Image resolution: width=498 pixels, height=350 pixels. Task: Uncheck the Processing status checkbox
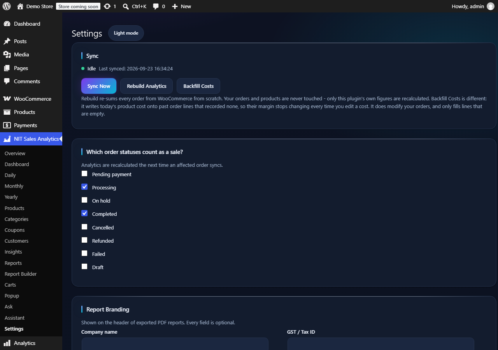coord(84,187)
